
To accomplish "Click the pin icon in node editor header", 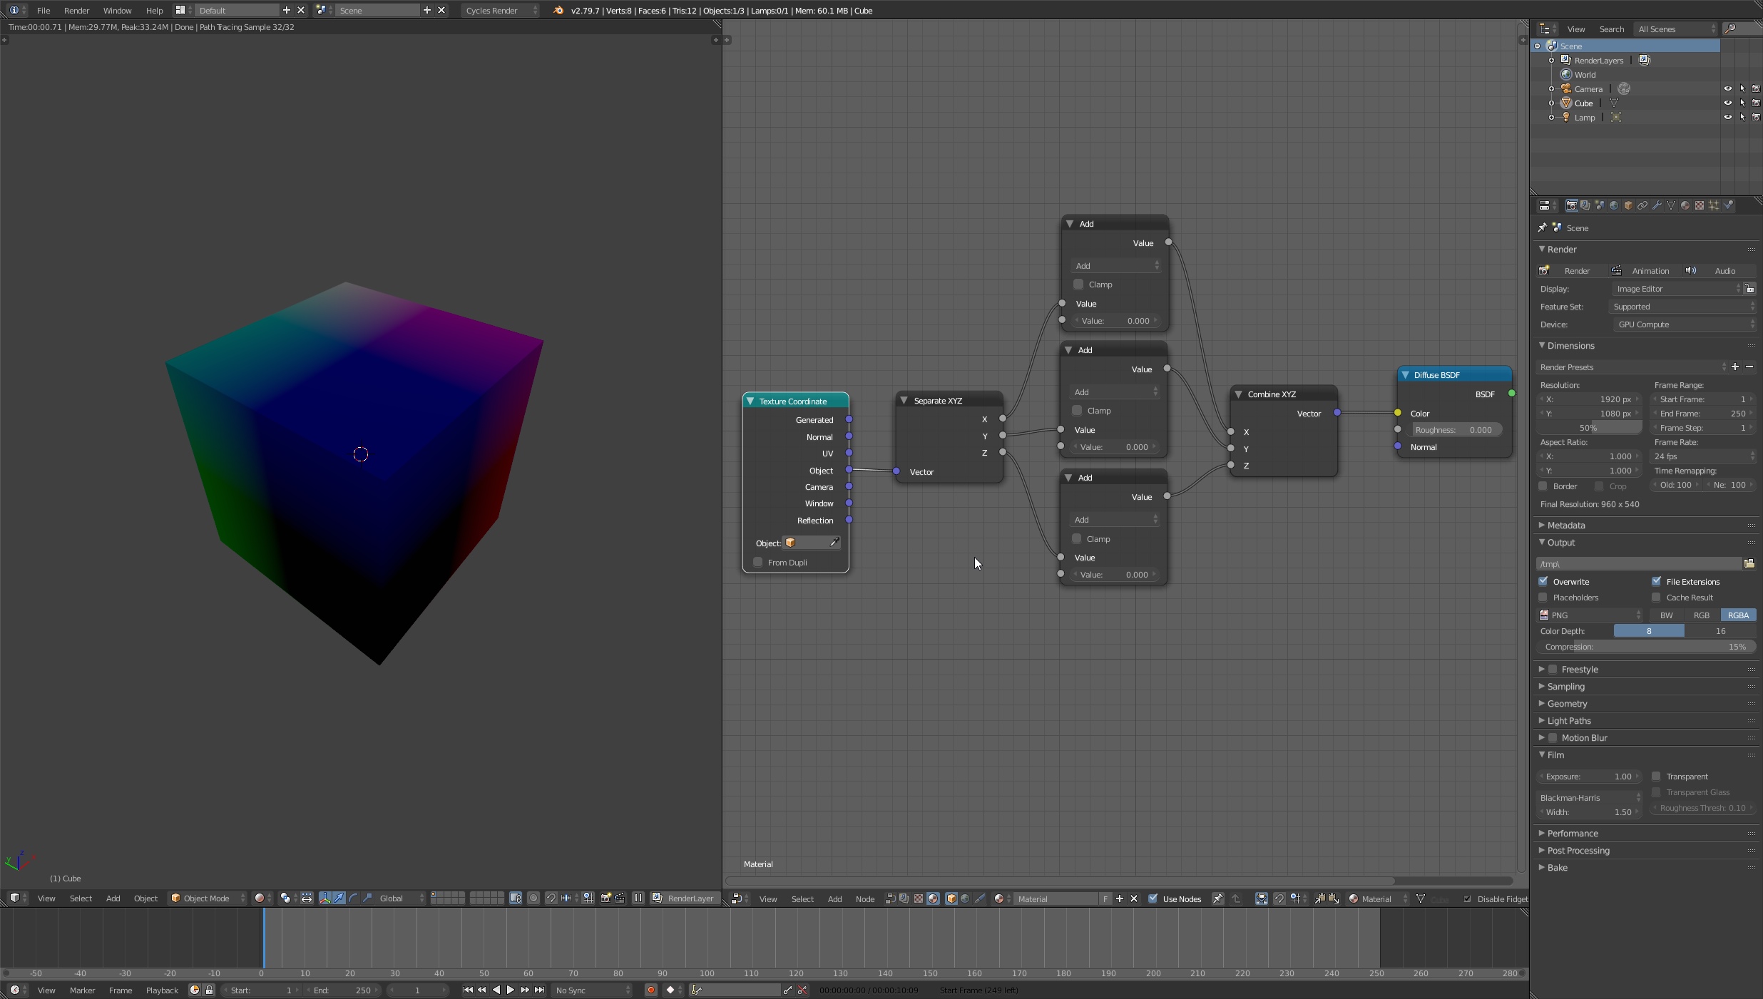I will (x=1218, y=898).
